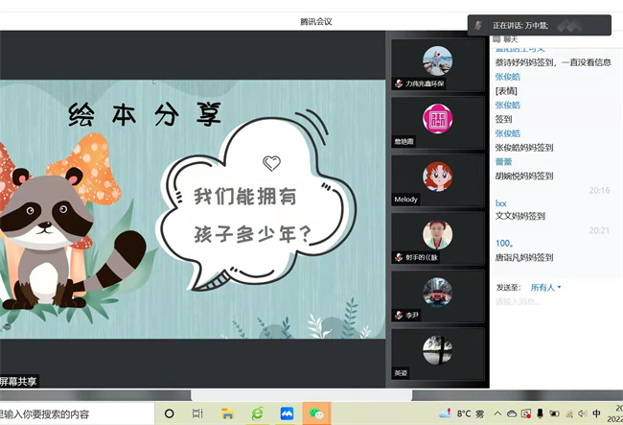This screenshot has width=623, height=425.
Task: Open File Explorer from the taskbar
Action: coord(227,413)
